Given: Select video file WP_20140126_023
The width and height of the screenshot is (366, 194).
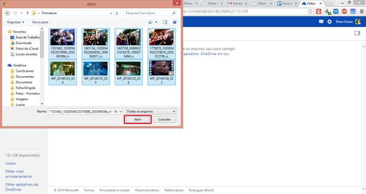Looking at the screenshot, I should pyautogui.click(x=162, y=72).
